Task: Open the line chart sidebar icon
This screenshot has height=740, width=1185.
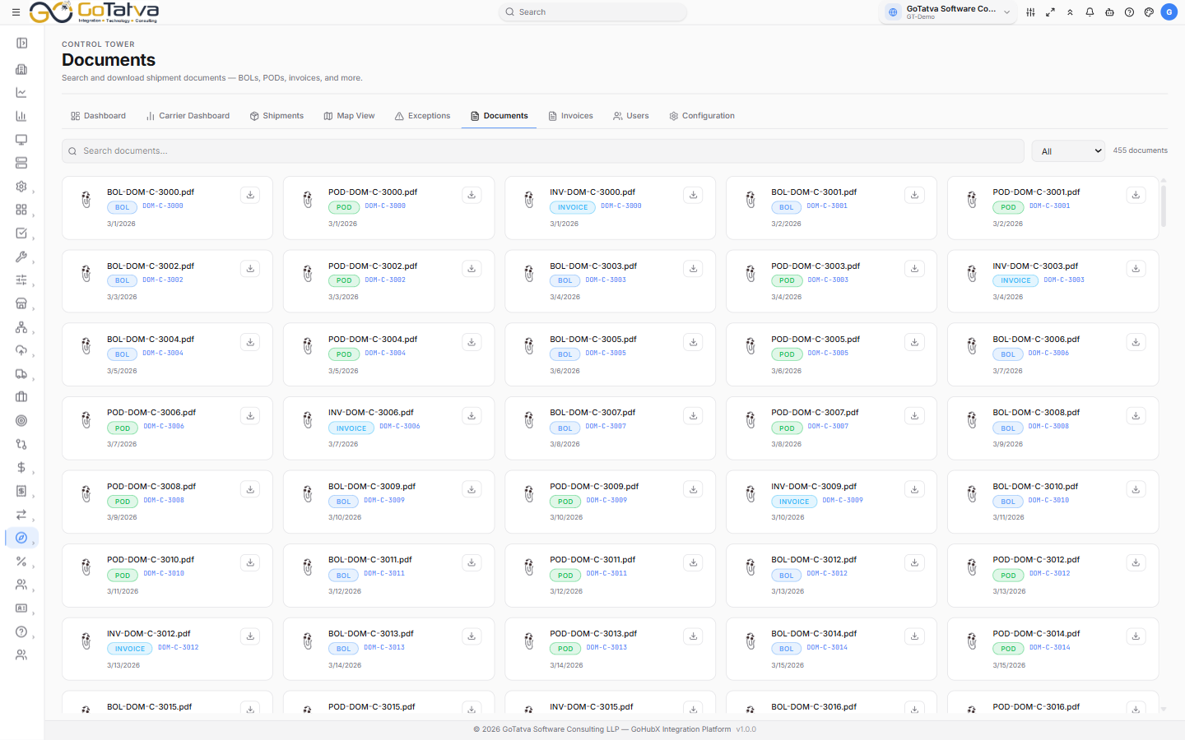Action: (x=21, y=93)
